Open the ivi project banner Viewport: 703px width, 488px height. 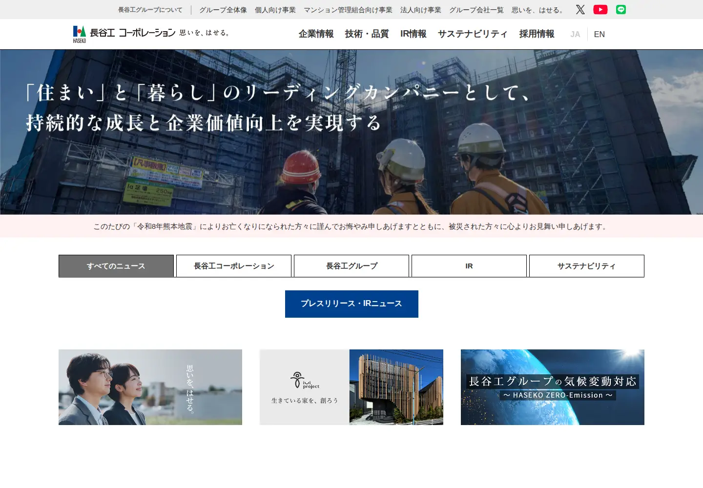(351, 387)
